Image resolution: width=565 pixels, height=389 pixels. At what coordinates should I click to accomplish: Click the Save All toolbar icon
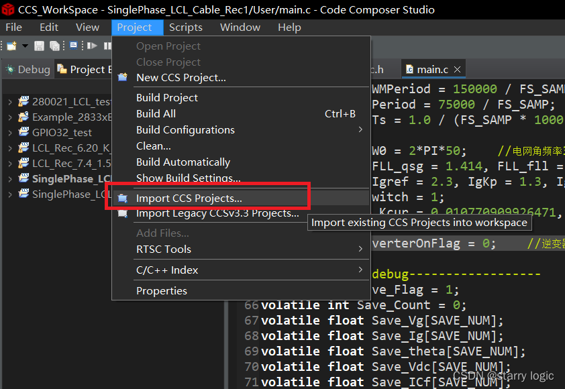tap(54, 46)
